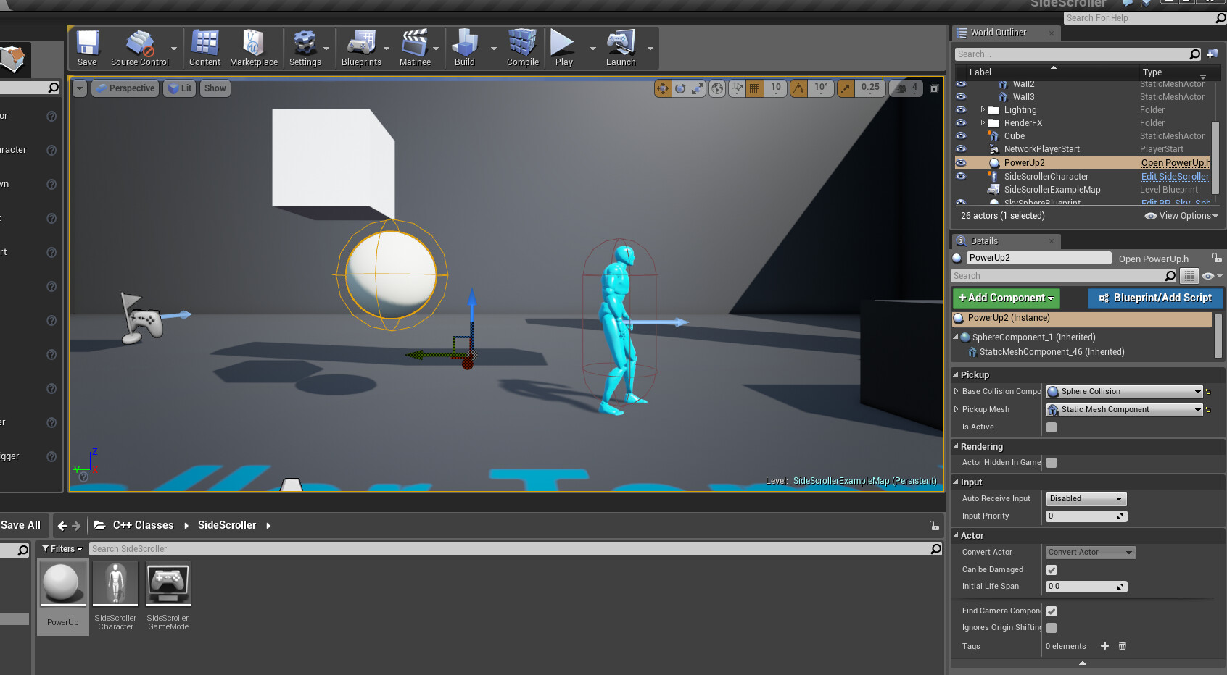Viewport: 1227px width, 675px height.
Task: Open Filters in the Content Browser
Action: pyautogui.click(x=62, y=549)
